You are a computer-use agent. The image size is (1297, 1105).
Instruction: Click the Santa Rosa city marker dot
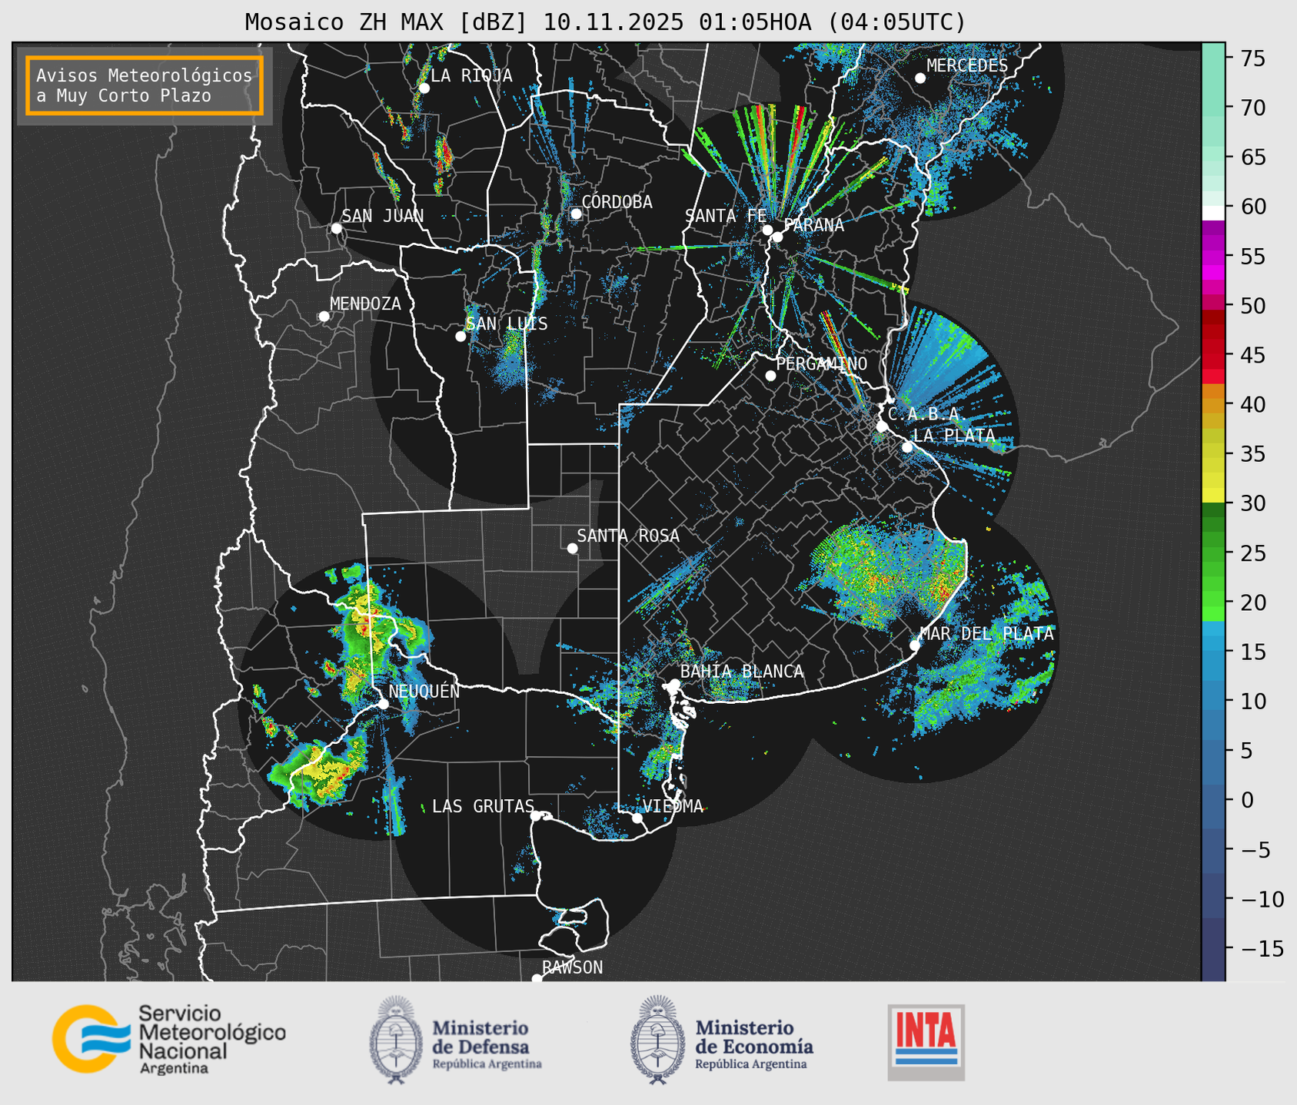(x=572, y=548)
